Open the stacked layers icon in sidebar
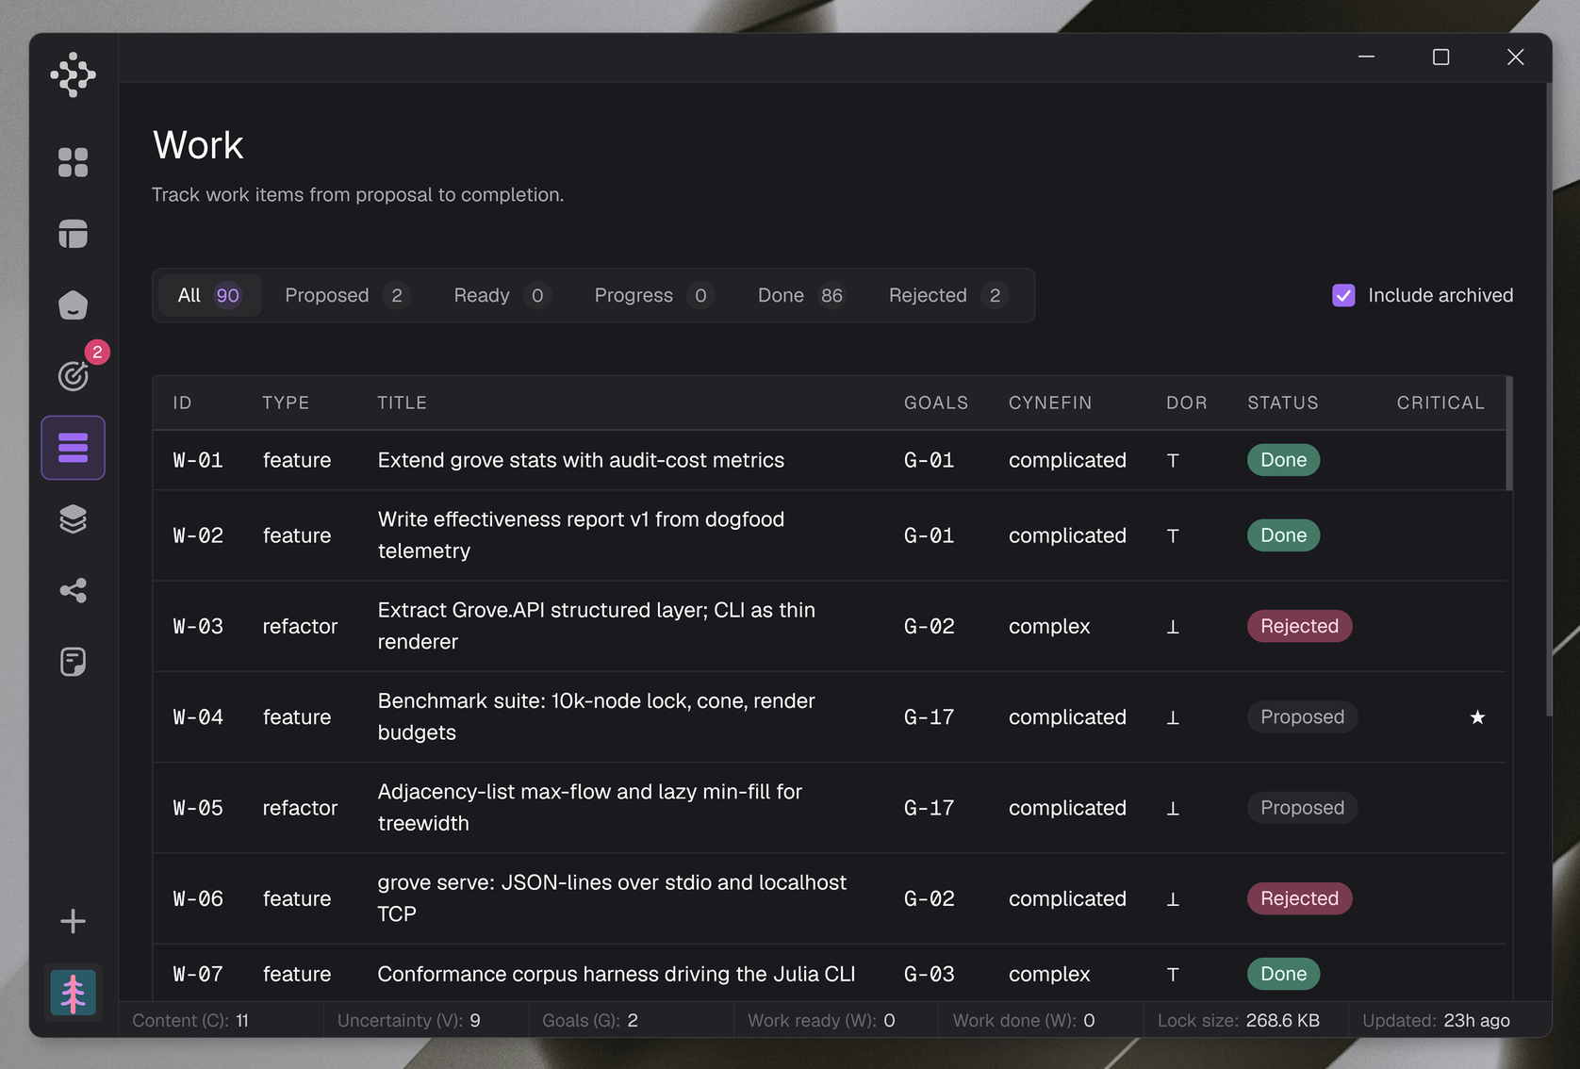1580x1069 pixels. 73,518
